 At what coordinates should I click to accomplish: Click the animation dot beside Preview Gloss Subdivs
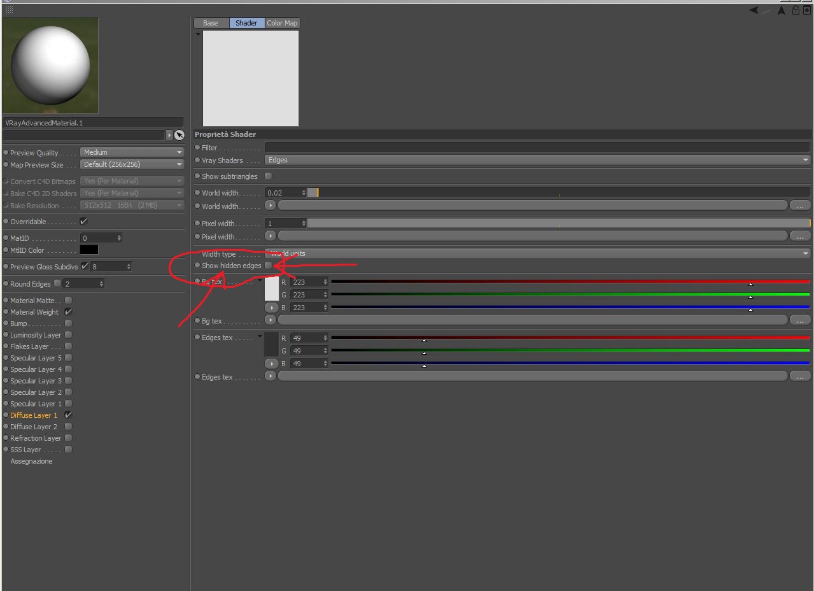6,266
